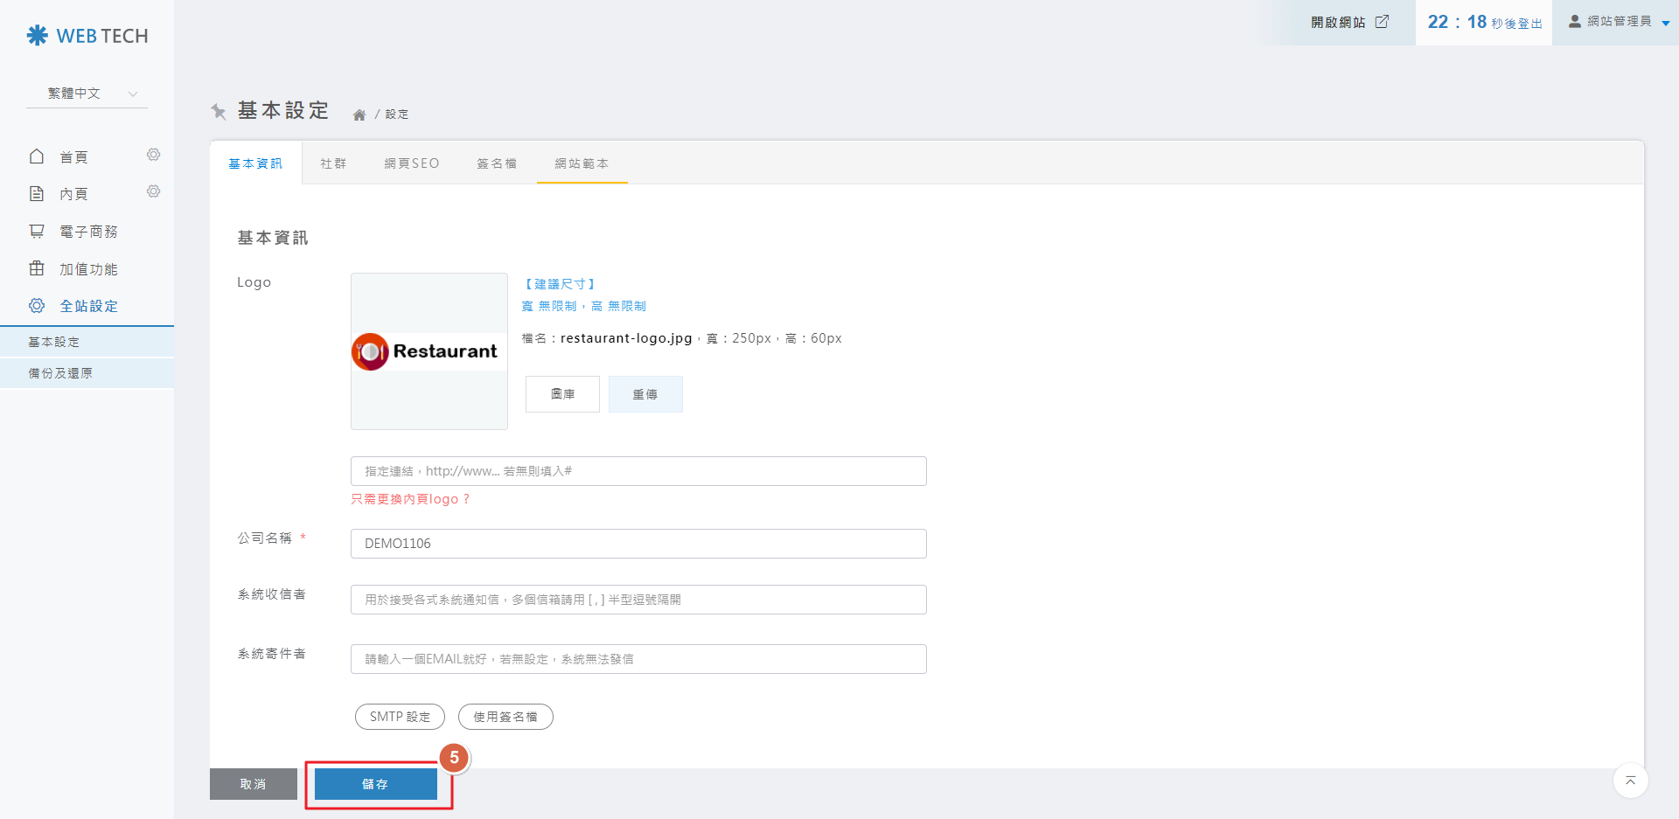Screen dimensions: 1679x819
Task: Click the scroll-to-top arrow button
Action: coord(1630,781)
